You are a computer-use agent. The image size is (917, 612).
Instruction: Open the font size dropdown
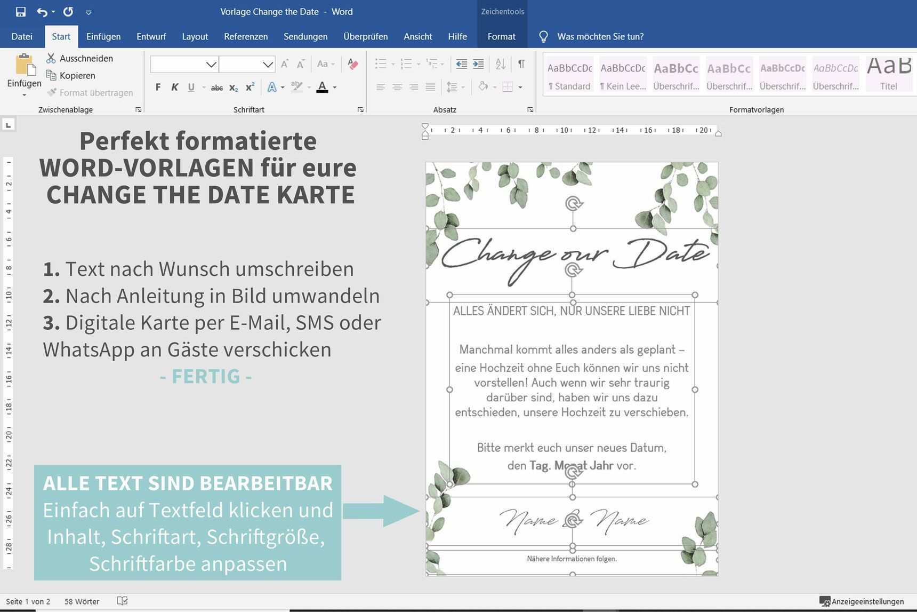pos(268,65)
